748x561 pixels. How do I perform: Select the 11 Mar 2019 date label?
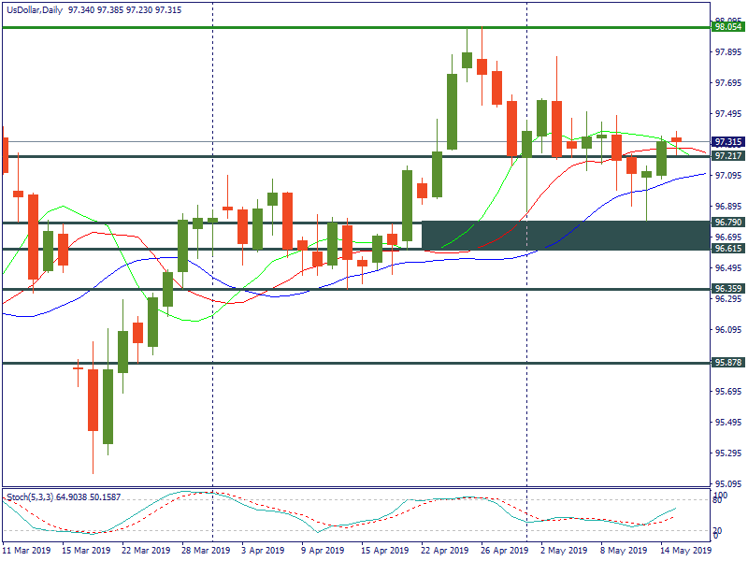pos(28,551)
